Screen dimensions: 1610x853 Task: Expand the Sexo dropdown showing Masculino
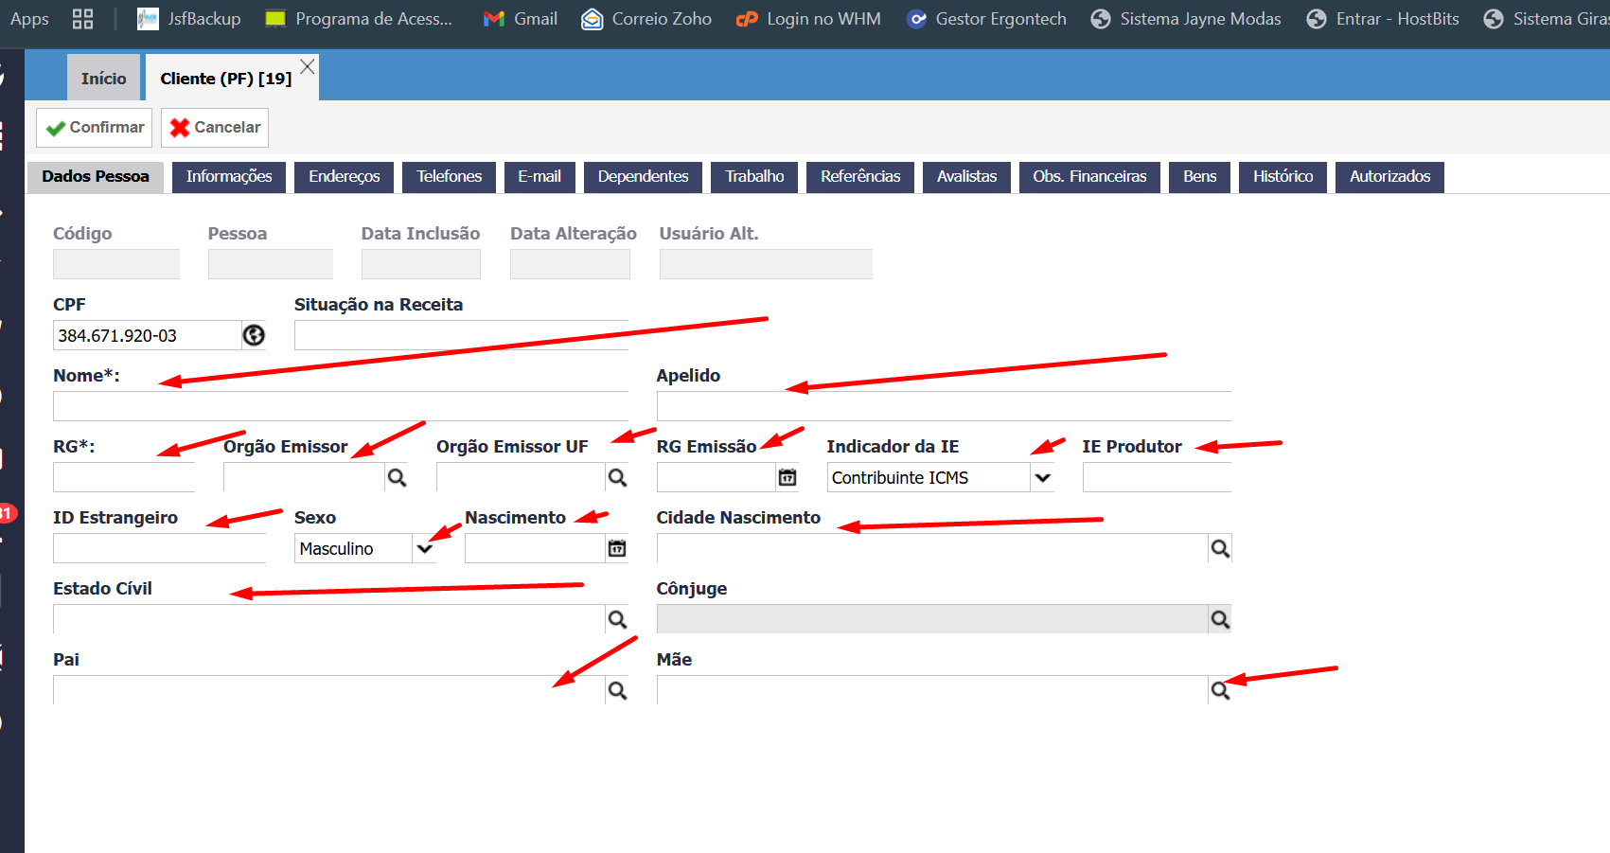pyautogui.click(x=424, y=548)
